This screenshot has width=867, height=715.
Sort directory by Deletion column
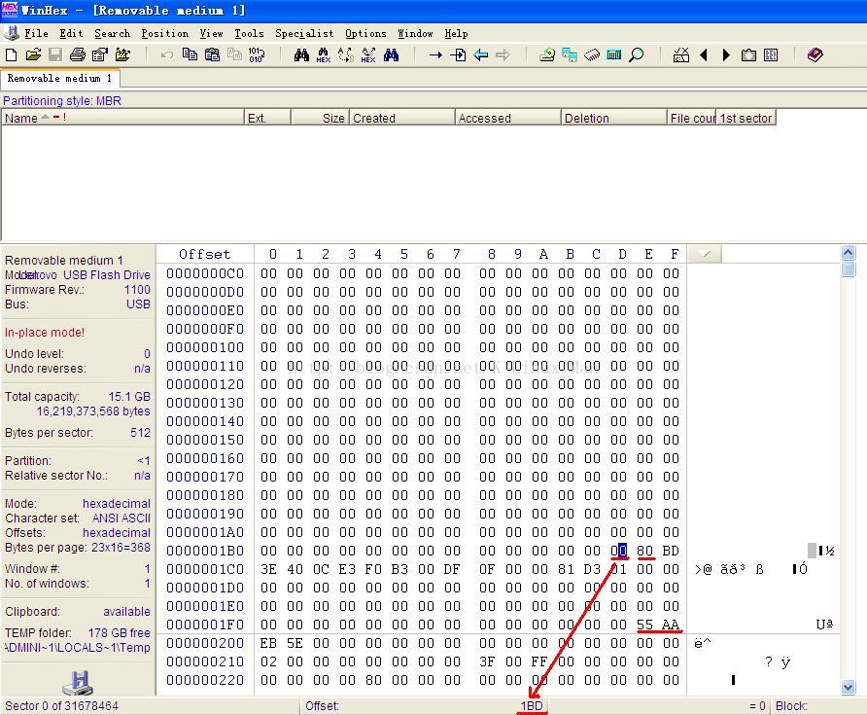tap(614, 118)
